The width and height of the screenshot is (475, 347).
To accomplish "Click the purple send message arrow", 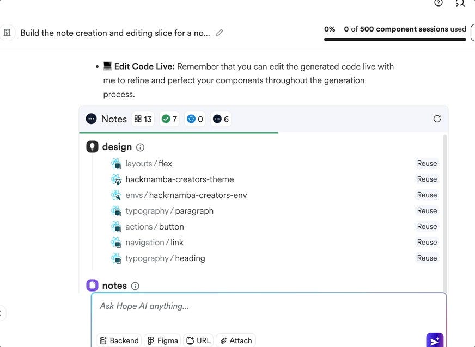I will 434,340.
